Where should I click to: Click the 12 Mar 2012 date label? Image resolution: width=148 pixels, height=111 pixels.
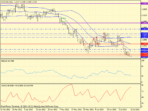5,110
